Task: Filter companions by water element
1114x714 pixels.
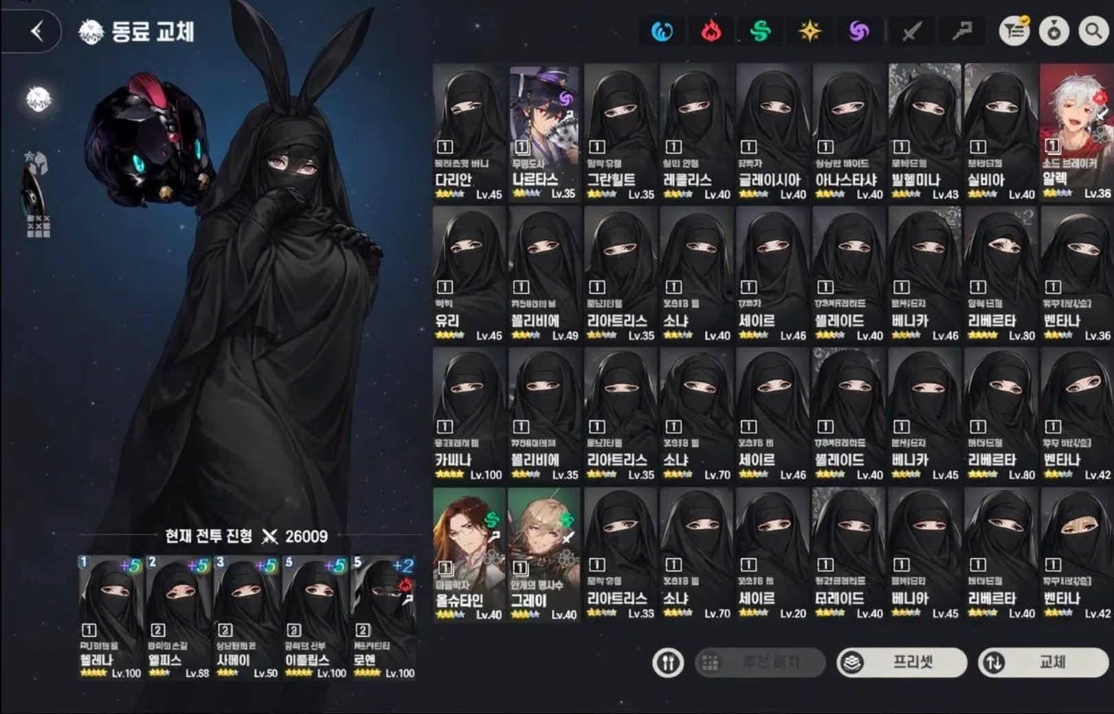Action: (x=662, y=32)
